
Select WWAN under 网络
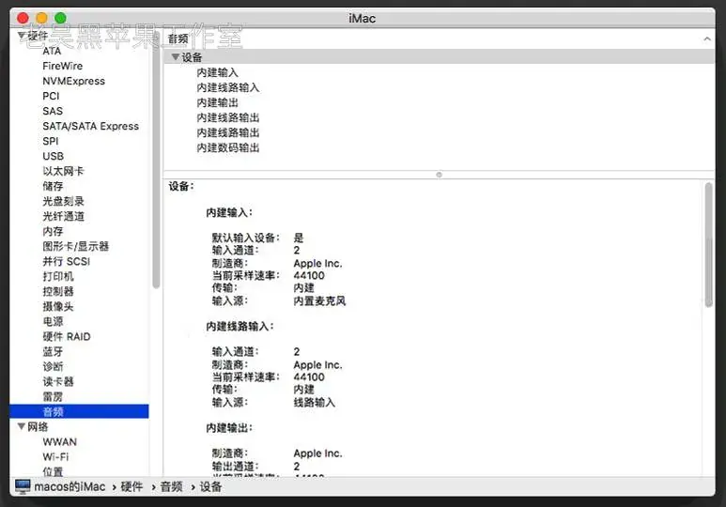point(60,441)
